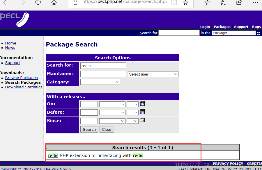Open Download Statistics link
262x170 pixels.
click(x=24, y=87)
